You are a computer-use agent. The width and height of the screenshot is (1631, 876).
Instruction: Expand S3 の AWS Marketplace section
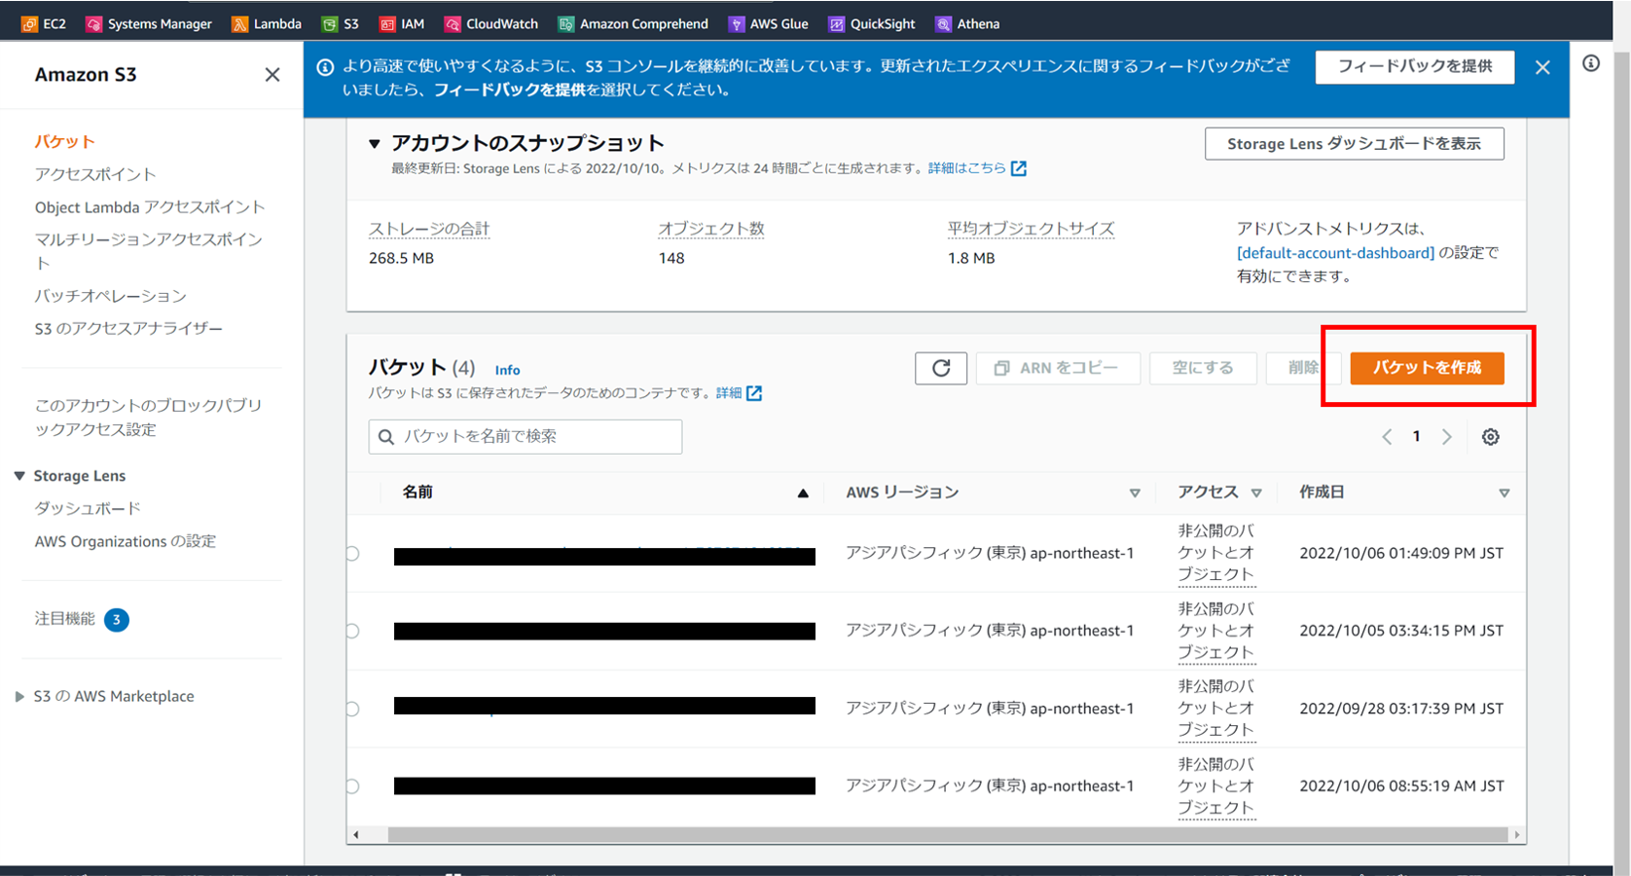tap(19, 696)
